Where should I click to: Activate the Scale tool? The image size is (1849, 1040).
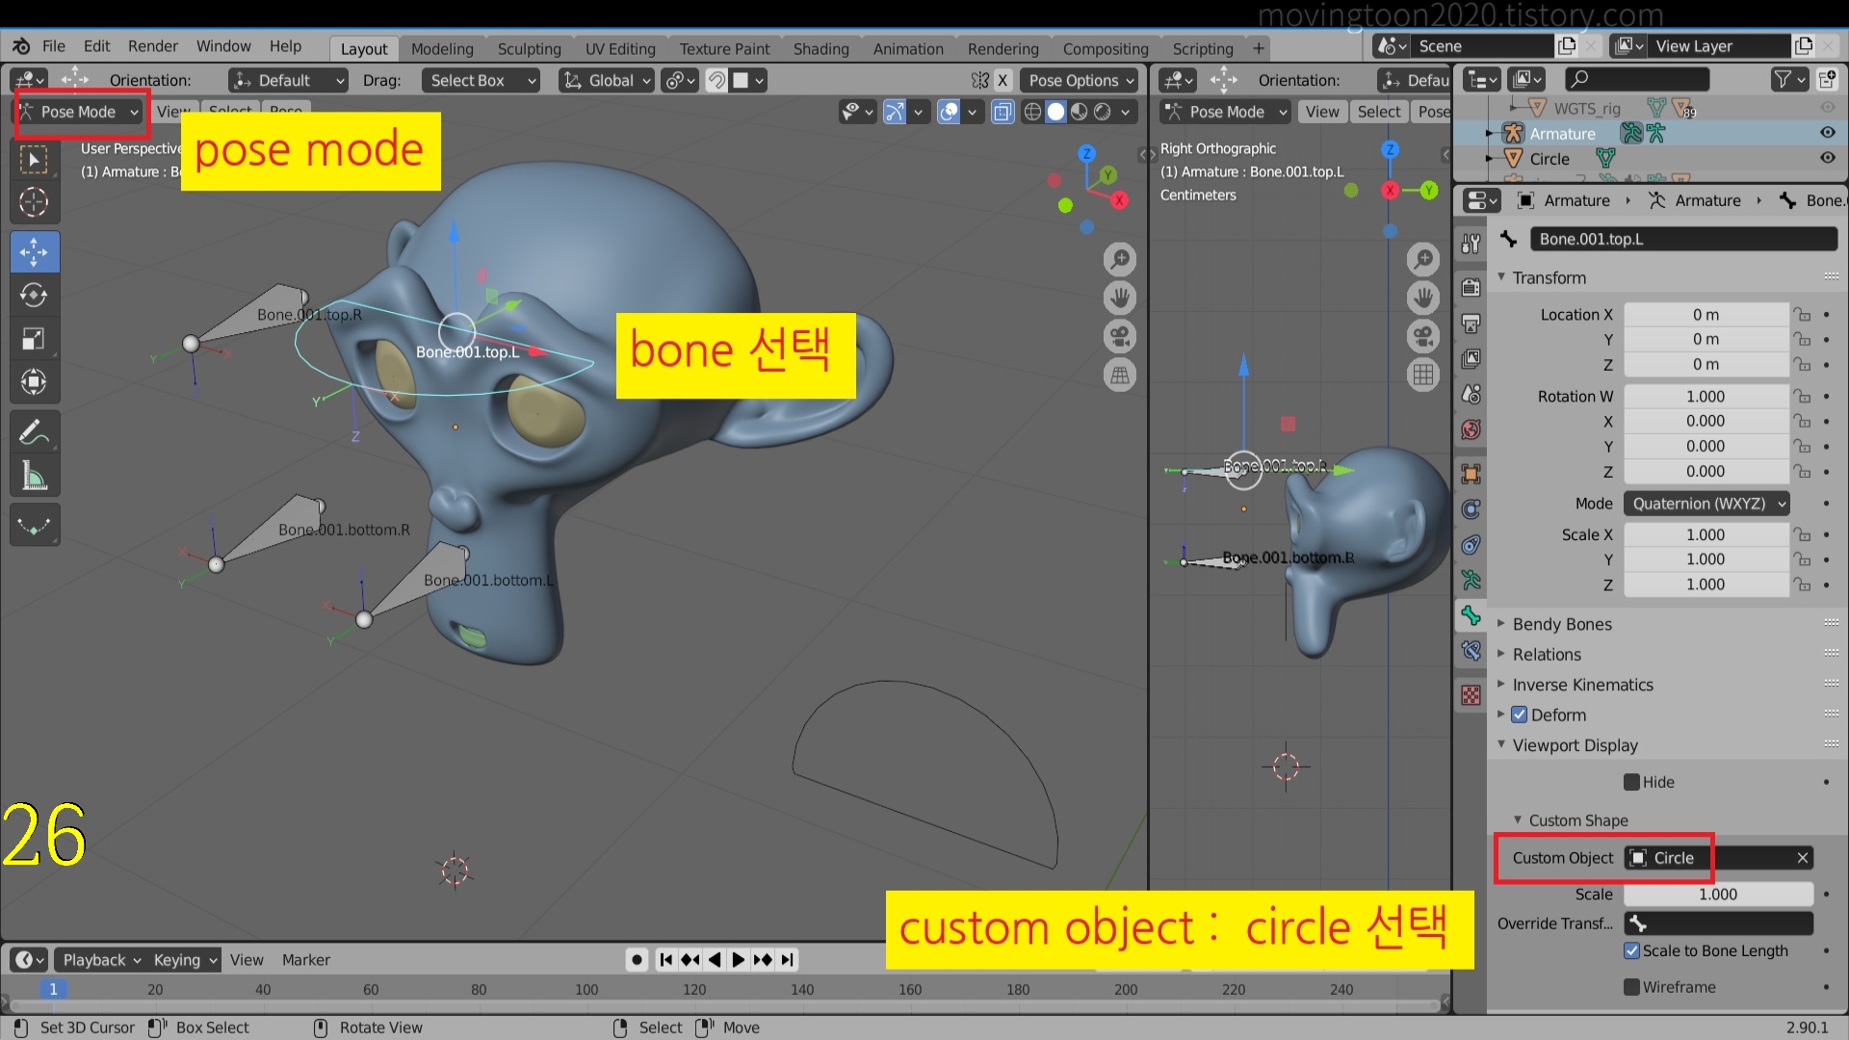34,339
